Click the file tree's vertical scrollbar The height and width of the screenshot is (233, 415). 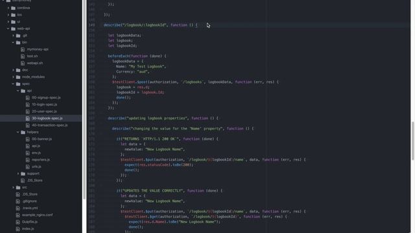click(84, 100)
